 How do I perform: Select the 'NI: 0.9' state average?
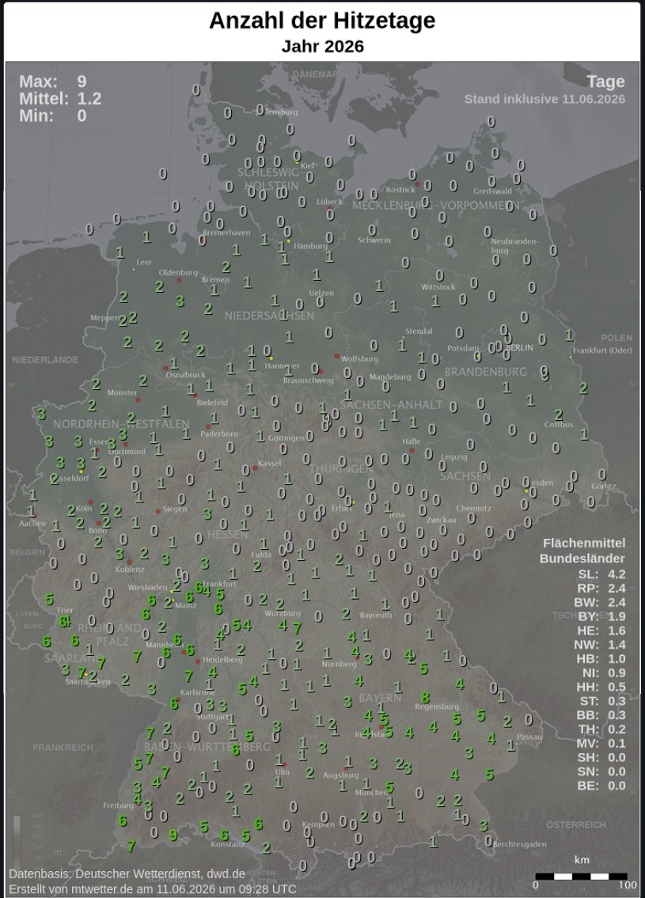tap(603, 673)
